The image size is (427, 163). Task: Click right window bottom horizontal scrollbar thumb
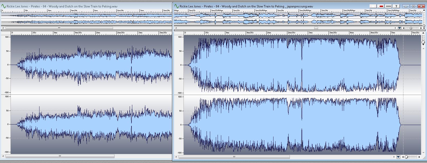coord(234,157)
